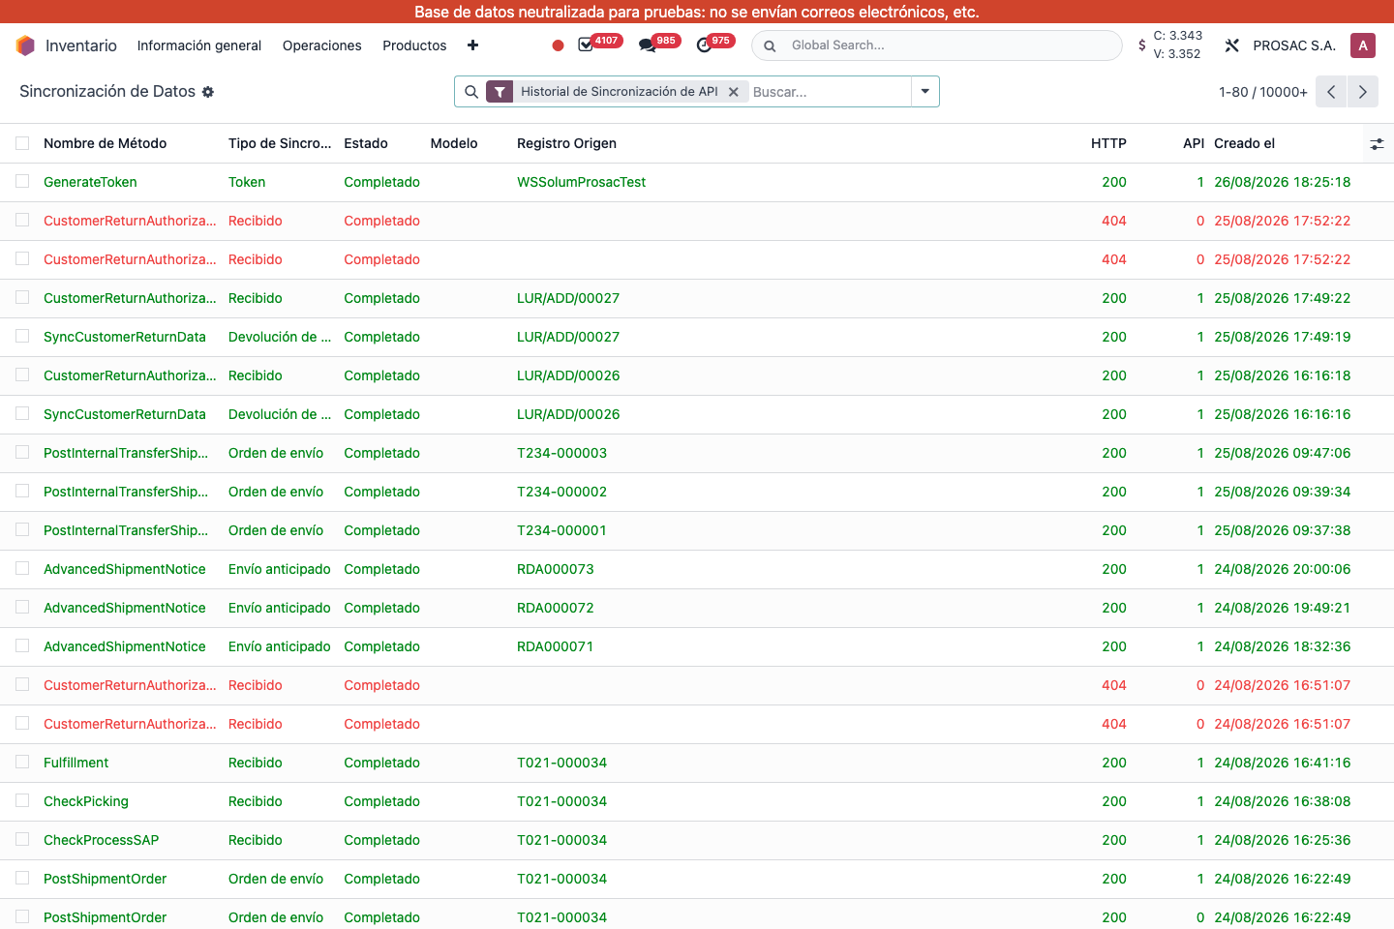Click the Fulfillment method name
The height and width of the screenshot is (929, 1394).
(x=76, y=763)
